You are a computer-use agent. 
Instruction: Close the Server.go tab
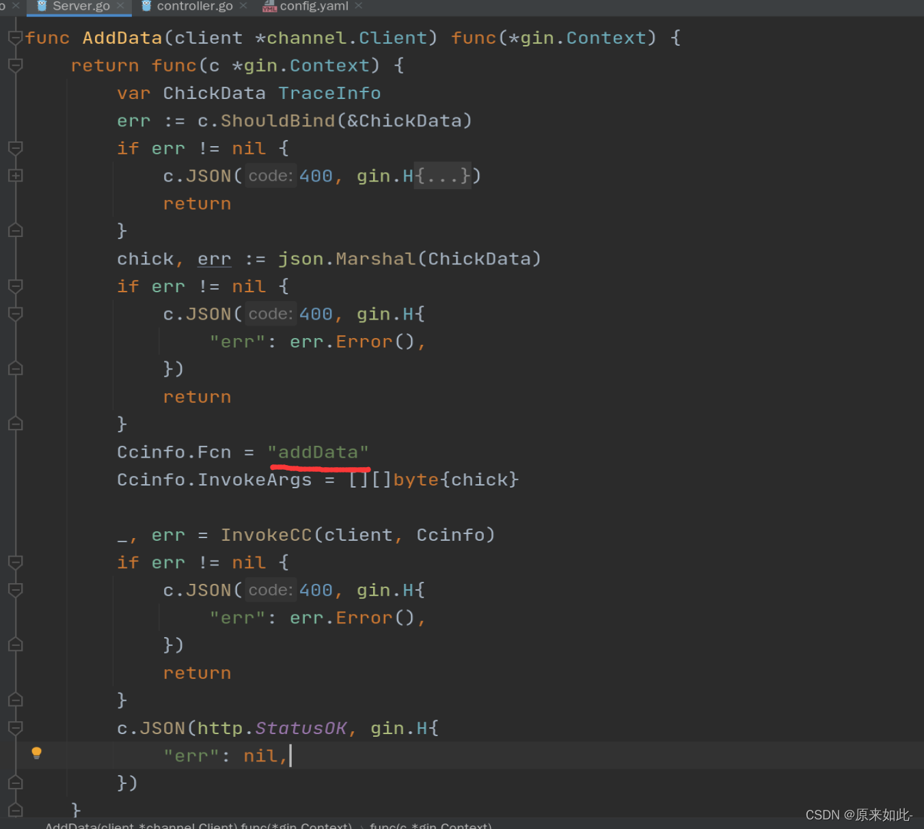pyautogui.click(x=121, y=6)
